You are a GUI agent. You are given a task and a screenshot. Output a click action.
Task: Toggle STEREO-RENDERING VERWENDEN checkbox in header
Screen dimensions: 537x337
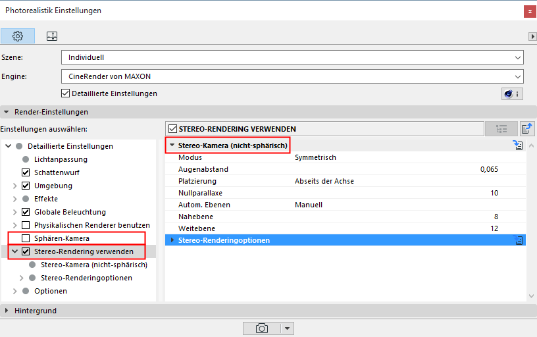[x=173, y=129]
